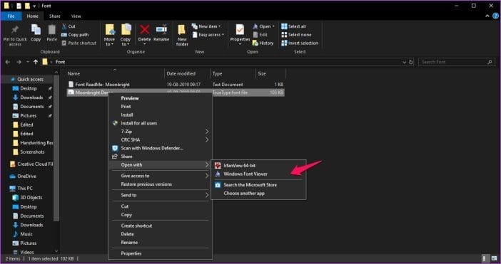Click Copy path in the ribbon

coord(75,35)
